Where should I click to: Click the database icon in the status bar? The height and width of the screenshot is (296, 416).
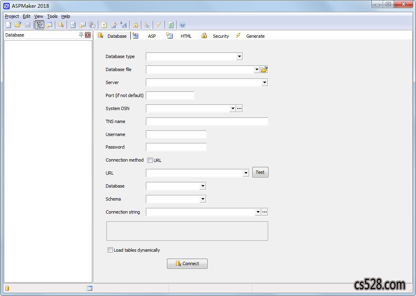pyautogui.click(x=7, y=288)
